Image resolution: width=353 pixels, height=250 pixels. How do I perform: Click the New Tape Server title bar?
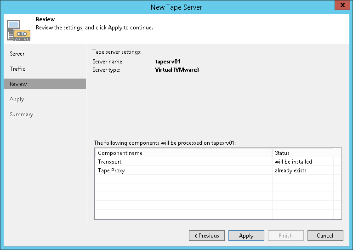click(x=176, y=7)
